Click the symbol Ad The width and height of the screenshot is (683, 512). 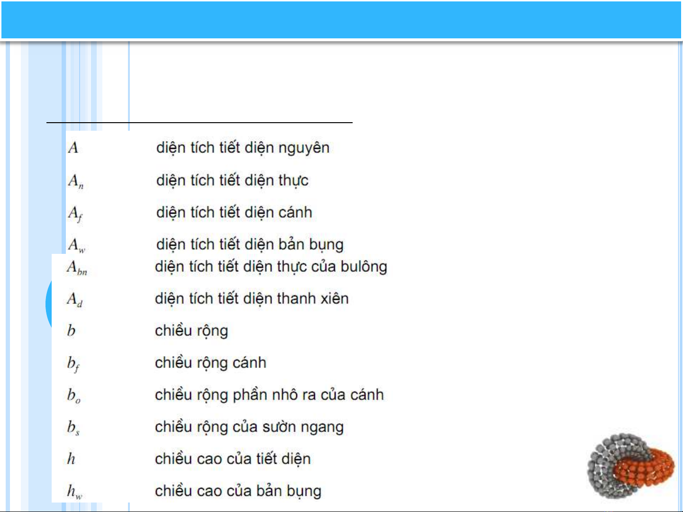[x=75, y=300]
